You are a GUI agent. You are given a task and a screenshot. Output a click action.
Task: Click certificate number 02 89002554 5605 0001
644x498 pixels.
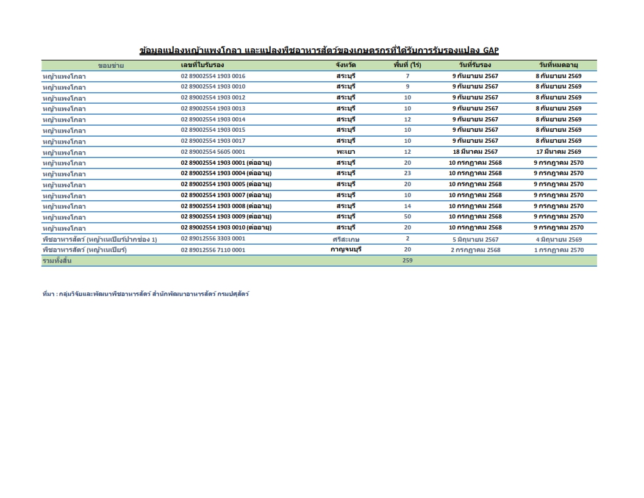point(213,151)
